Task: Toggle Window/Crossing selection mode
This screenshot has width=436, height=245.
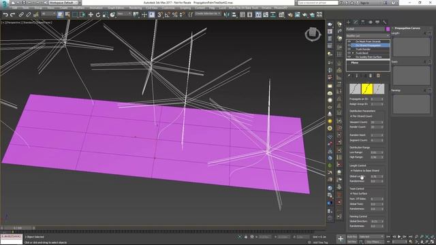Action: [82, 15]
